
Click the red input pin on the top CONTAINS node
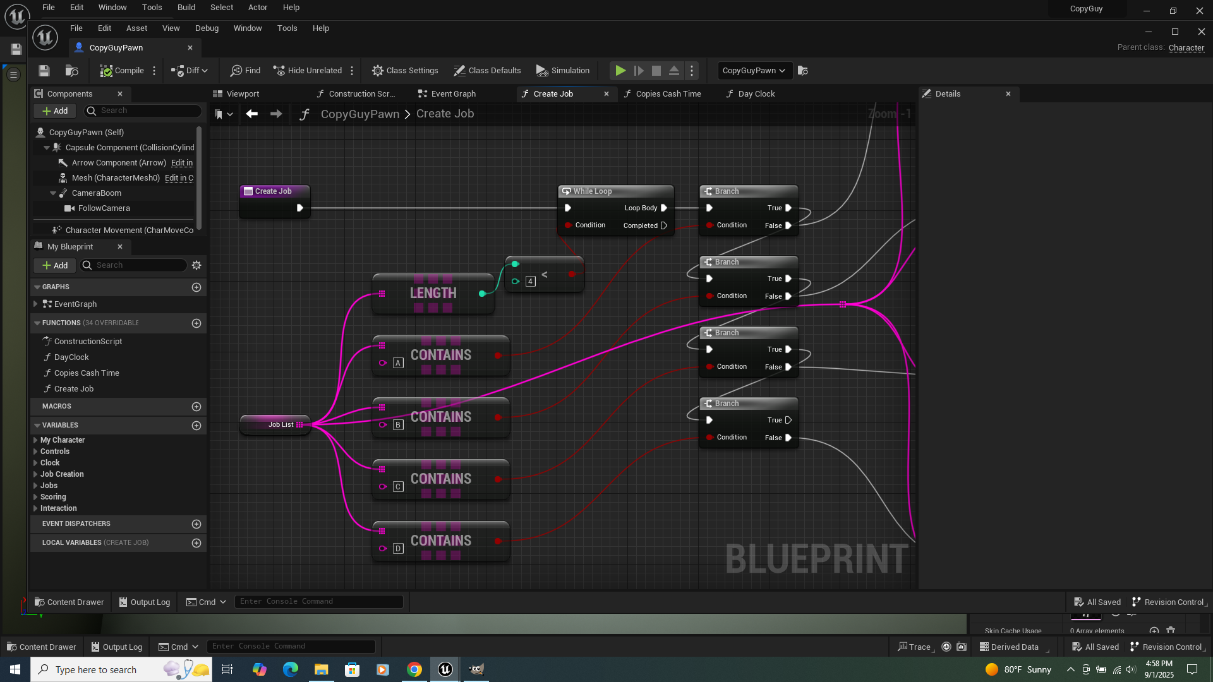498,356
